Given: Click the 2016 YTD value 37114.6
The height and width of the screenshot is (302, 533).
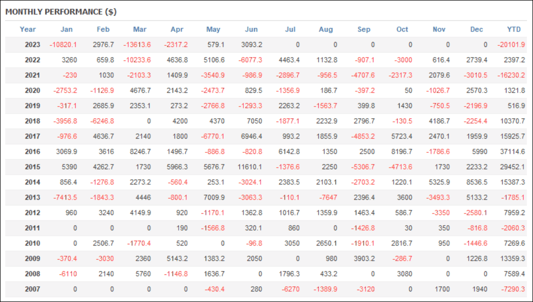Looking at the screenshot, I should [512, 151].
